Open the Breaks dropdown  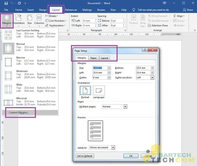coord(52,16)
